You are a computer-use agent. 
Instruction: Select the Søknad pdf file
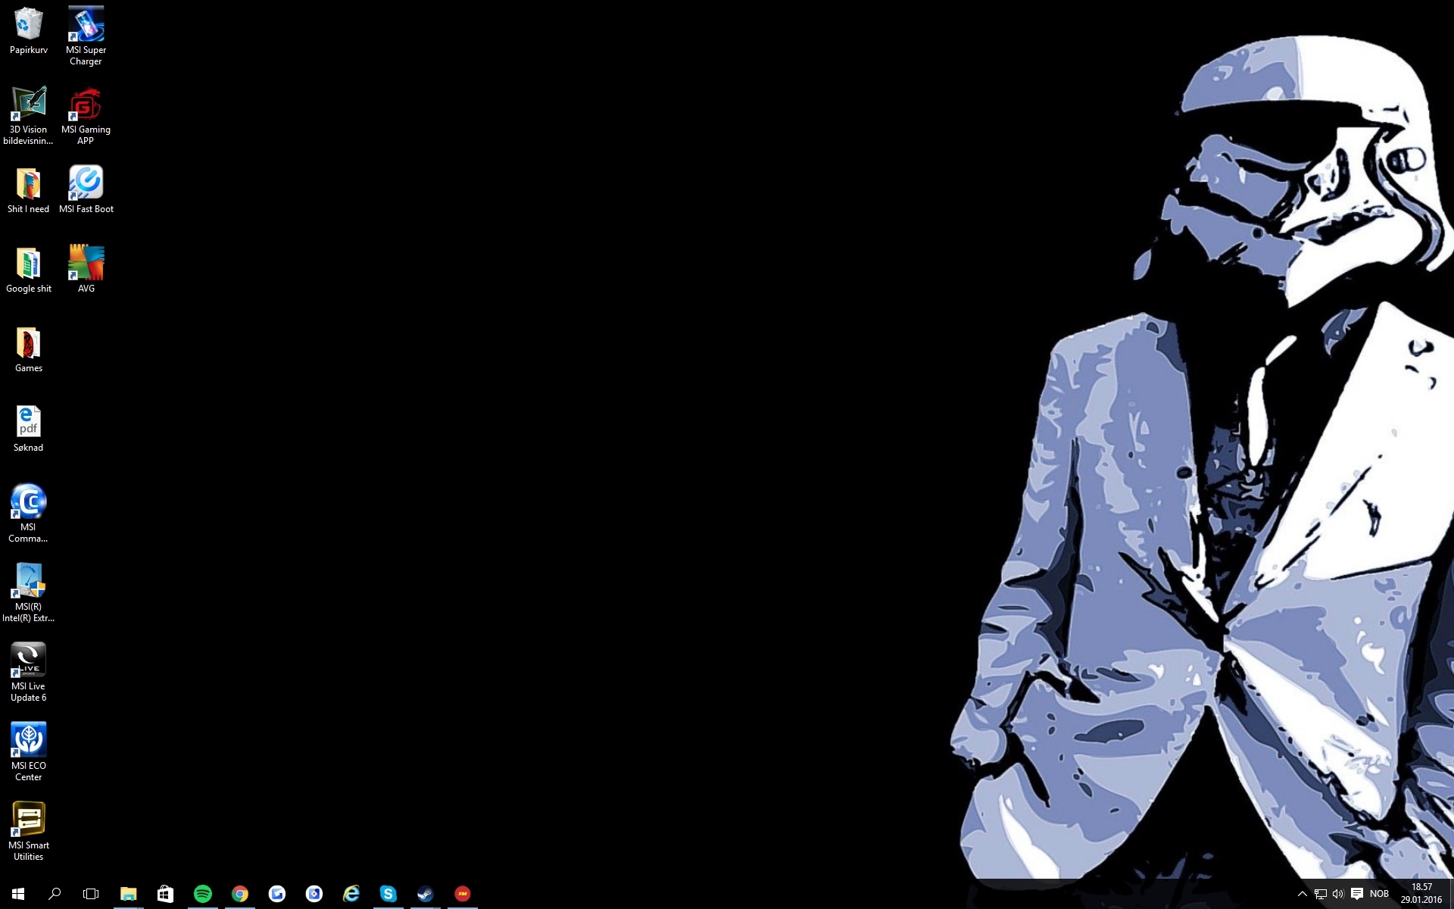click(x=29, y=429)
